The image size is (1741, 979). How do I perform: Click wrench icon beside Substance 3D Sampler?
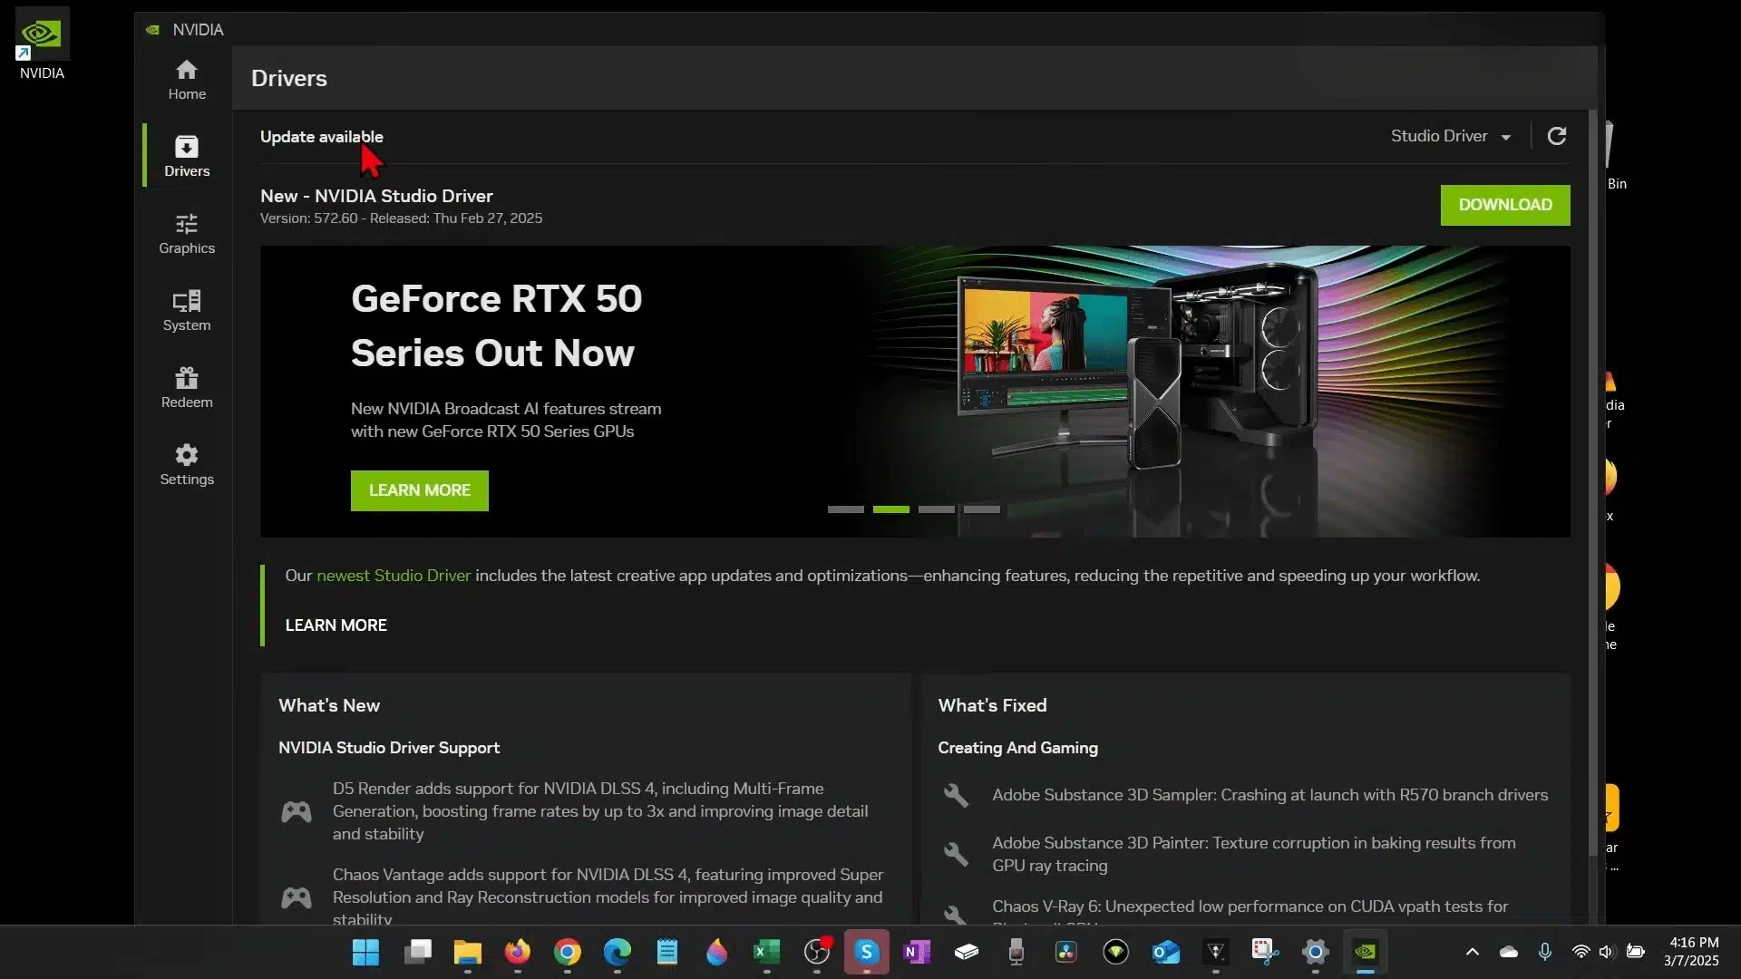click(956, 795)
